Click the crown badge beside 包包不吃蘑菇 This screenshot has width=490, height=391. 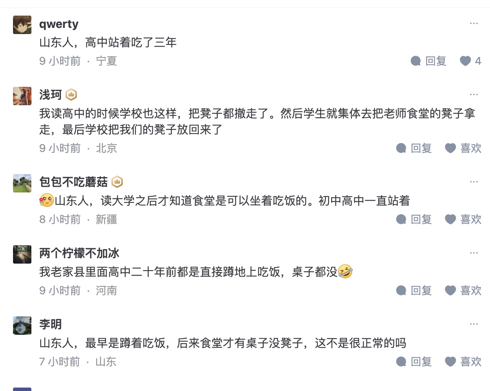[117, 182]
